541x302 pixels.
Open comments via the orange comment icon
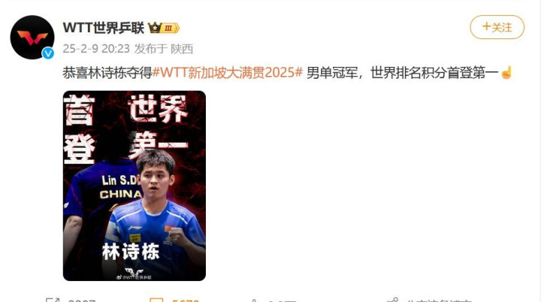(x=156, y=300)
